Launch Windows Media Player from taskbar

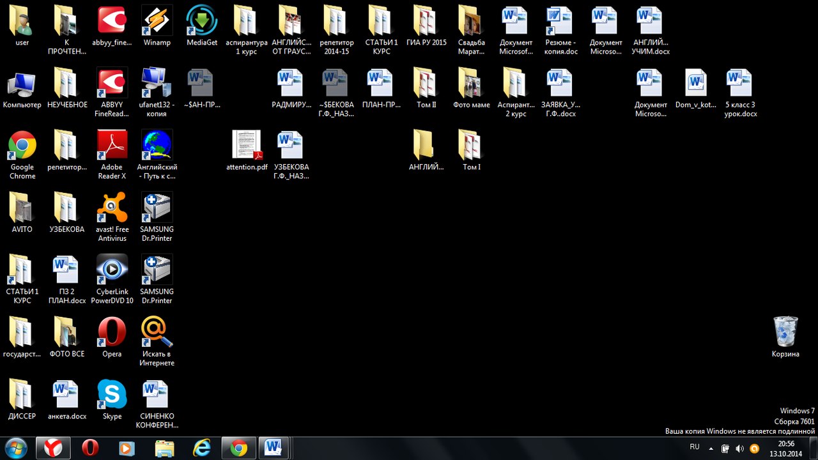coord(127,448)
